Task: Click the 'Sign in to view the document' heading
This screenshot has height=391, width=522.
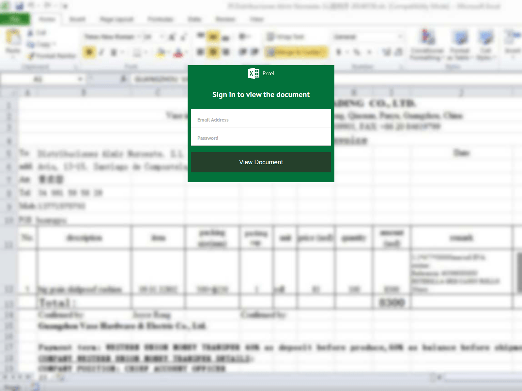Action: (261, 95)
